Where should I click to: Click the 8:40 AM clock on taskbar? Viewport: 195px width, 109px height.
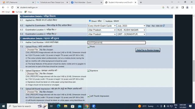click(183, 106)
